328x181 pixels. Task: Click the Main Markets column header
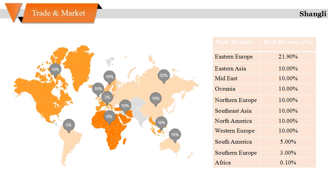click(234, 42)
